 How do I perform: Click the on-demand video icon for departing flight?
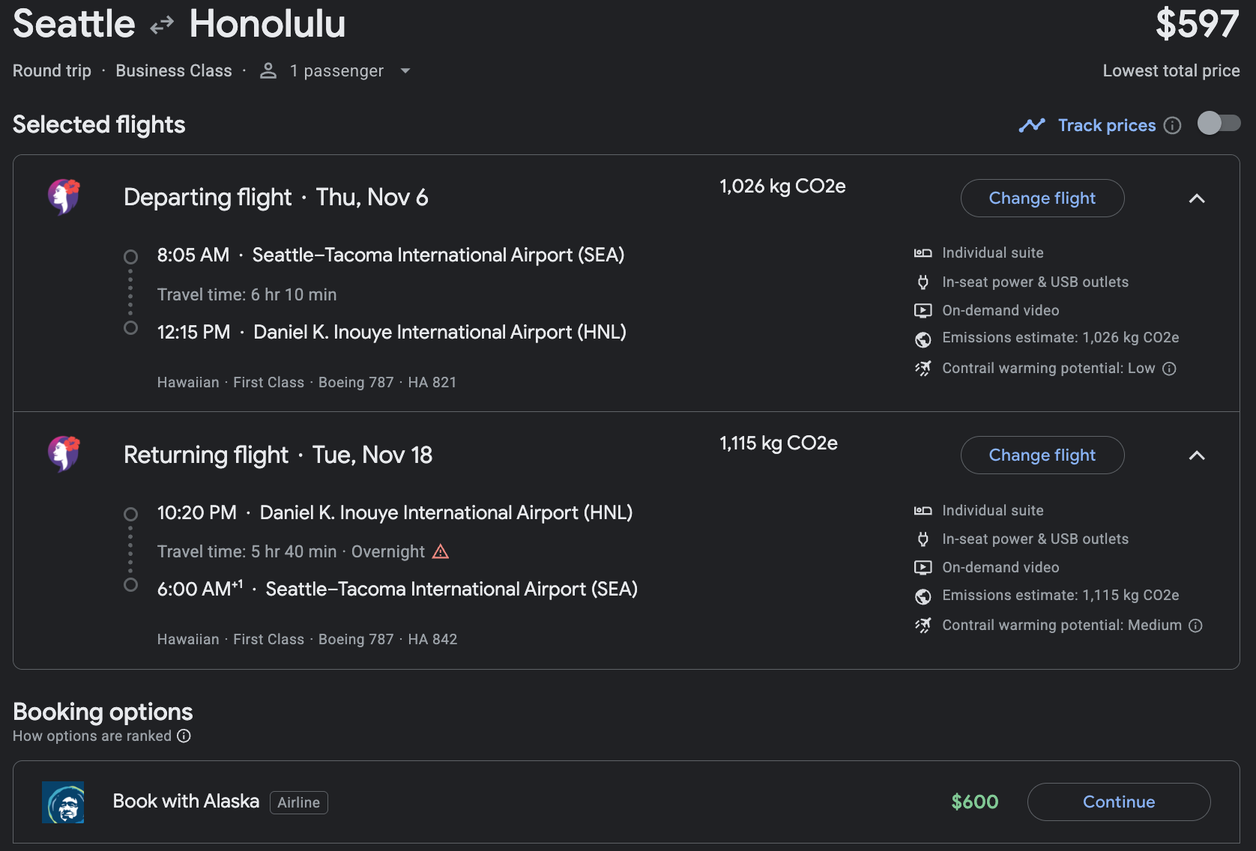(x=923, y=310)
